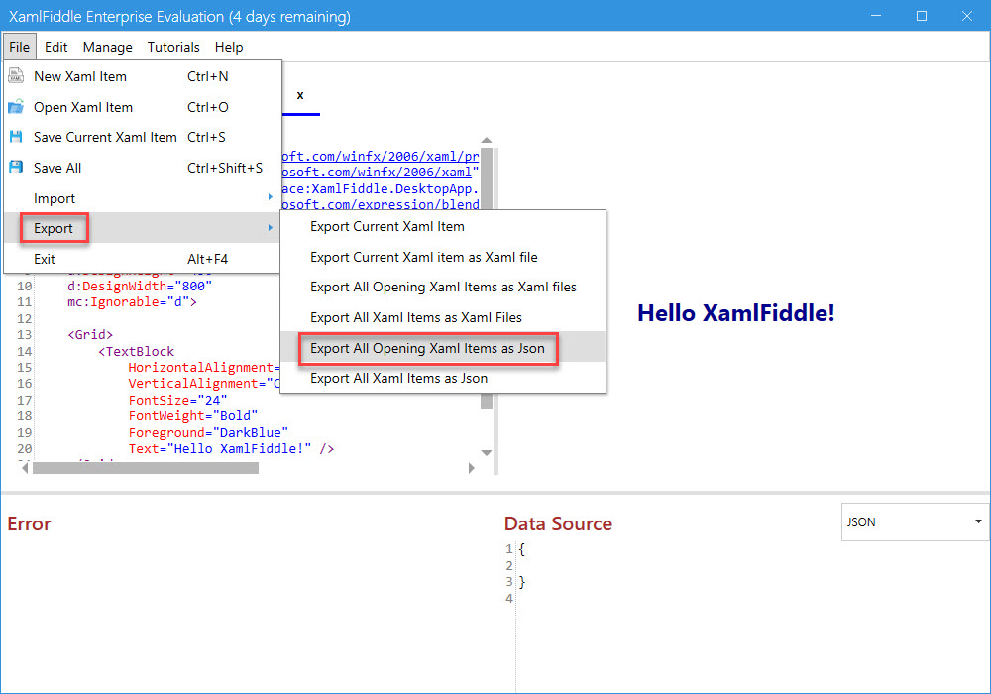Select Export Current Xaml Item
The height and width of the screenshot is (694, 991).
[442, 226]
